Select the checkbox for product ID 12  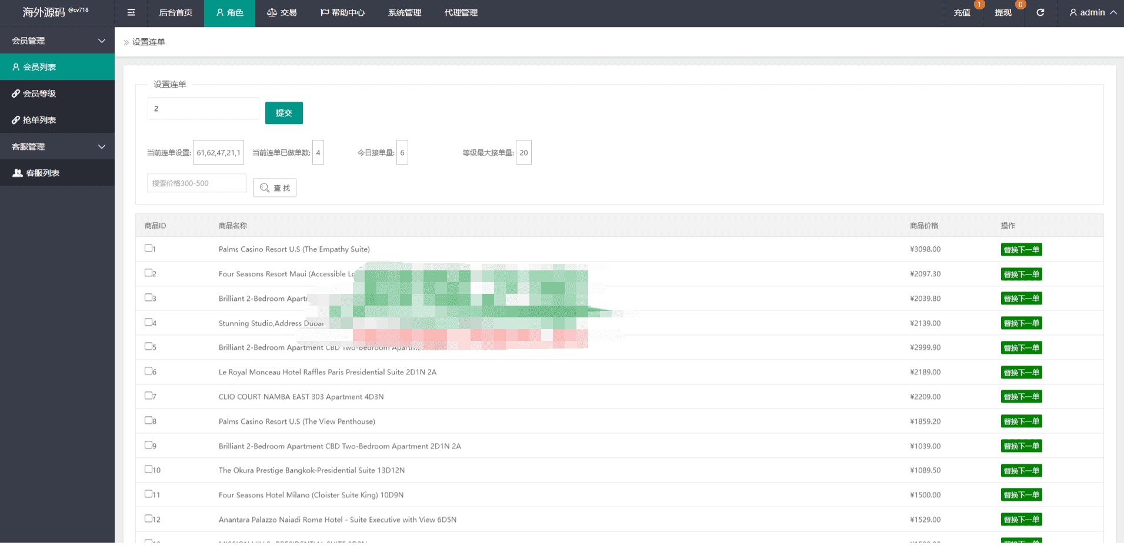pos(149,518)
